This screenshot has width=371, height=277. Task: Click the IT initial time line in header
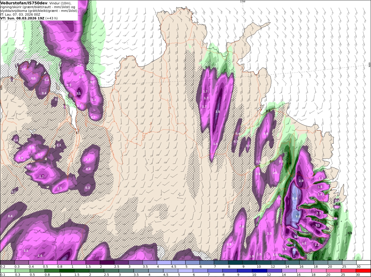(x=20, y=14)
